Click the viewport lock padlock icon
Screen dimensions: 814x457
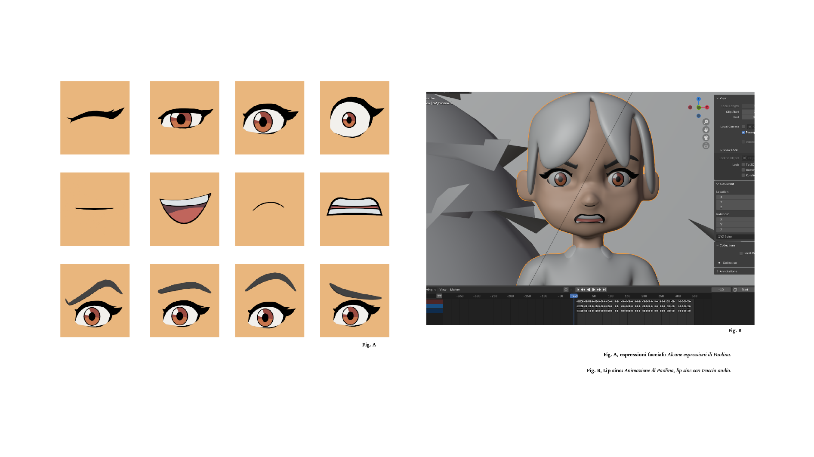click(706, 146)
